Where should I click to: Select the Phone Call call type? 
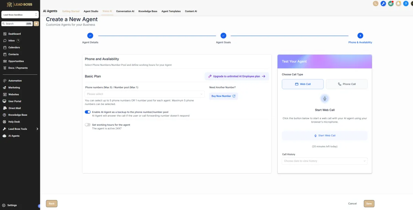pos(347,84)
